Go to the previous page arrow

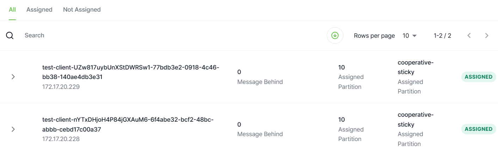click(469, 36)
